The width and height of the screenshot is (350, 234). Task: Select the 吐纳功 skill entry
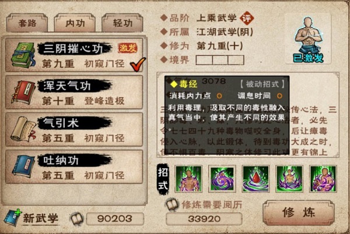(74, 167)
